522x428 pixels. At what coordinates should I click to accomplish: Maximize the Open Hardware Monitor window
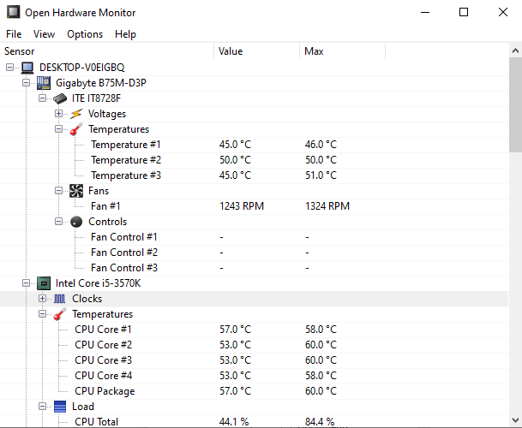point(464,12)
